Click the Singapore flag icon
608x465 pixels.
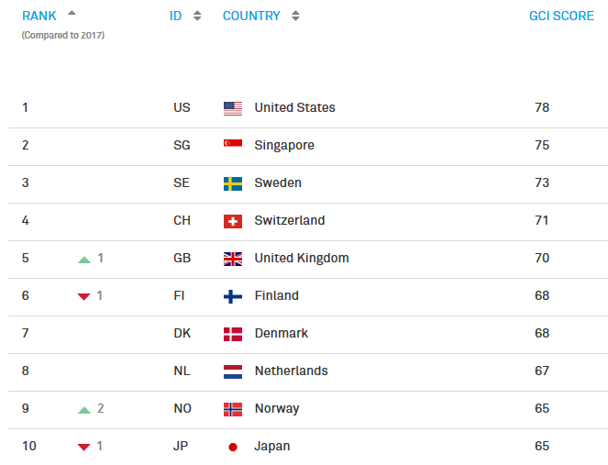(233, 146)
